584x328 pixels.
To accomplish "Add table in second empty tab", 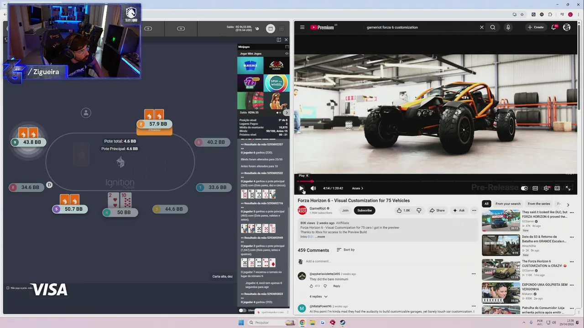I will 181,29.
